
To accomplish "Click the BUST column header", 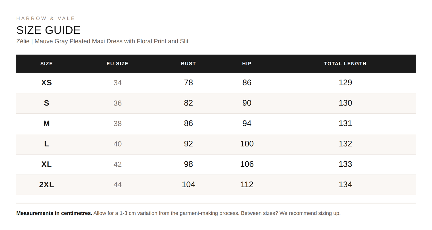I will coord(188,64).
